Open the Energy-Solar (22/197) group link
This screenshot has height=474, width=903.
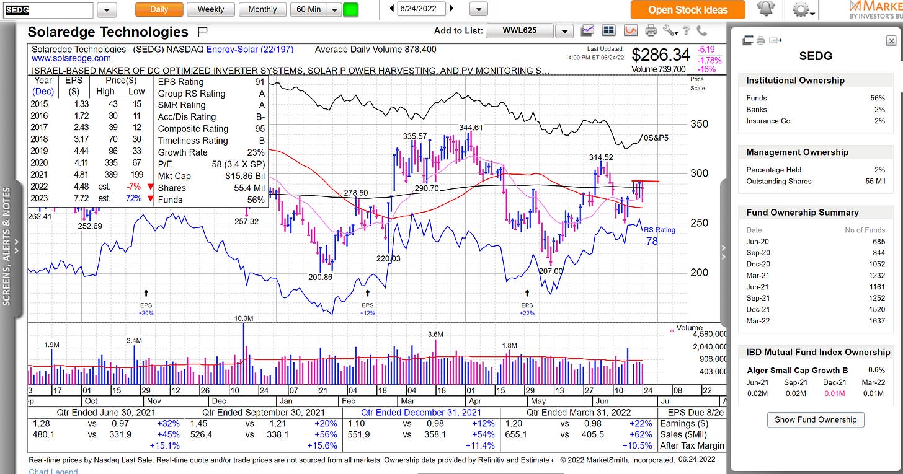click(250, 49)
